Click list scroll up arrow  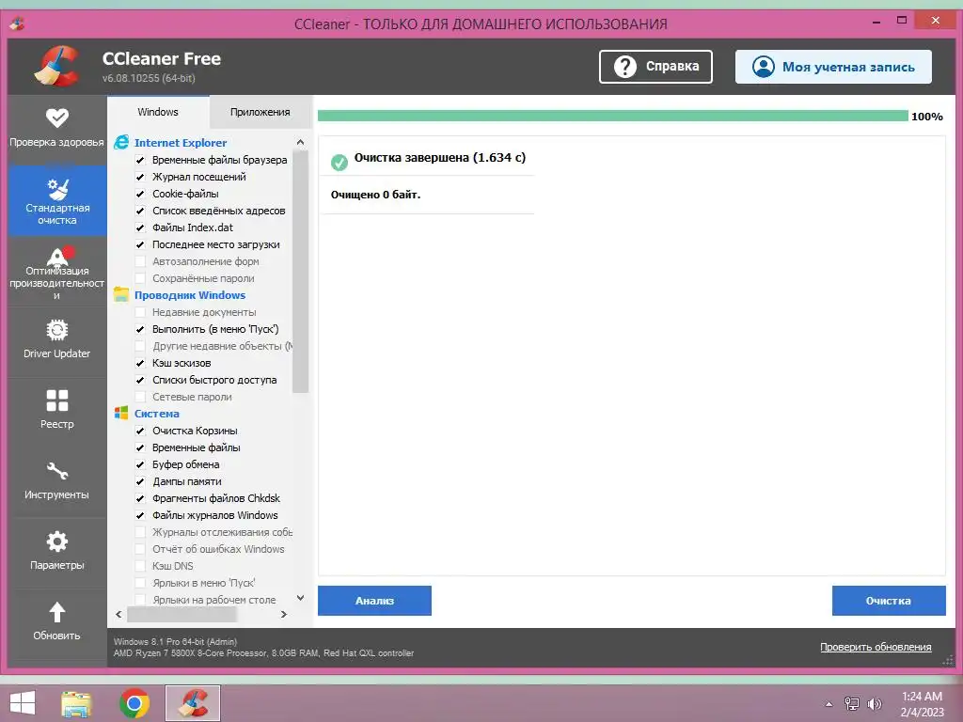(300, 143)
